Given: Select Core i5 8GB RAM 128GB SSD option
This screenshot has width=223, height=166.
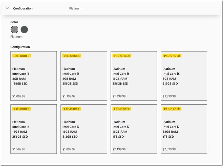Looking at the screenshot, I should click(x=34, y=76).
